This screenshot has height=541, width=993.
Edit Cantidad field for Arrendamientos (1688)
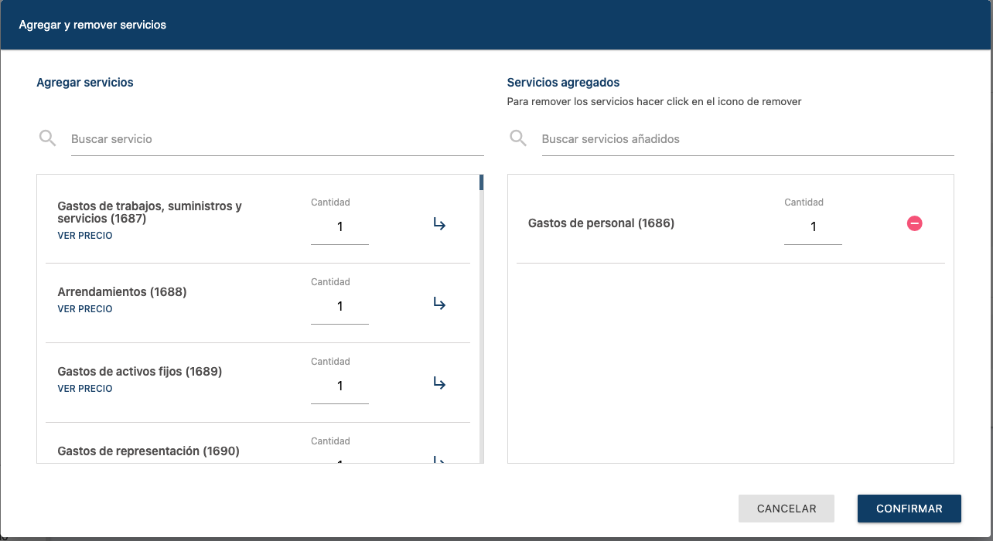(340, 307)
